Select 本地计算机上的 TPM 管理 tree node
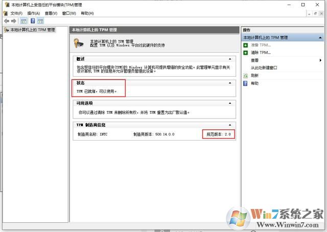This screenshot has height=232, width=327. click(x=33, y=30)
